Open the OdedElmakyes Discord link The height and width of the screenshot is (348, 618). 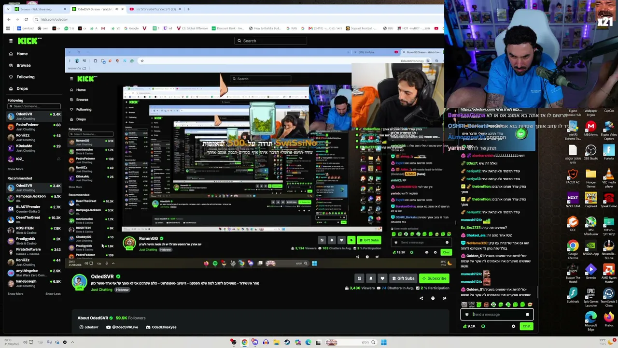[x=161, y=327]
